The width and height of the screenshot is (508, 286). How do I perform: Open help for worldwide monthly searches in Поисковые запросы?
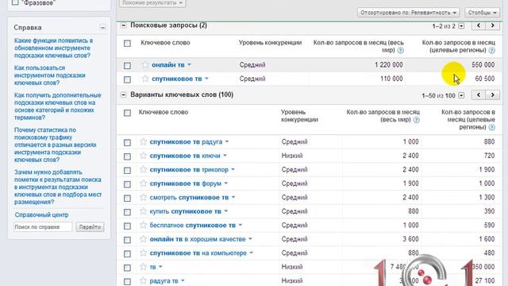click(400, 50)
